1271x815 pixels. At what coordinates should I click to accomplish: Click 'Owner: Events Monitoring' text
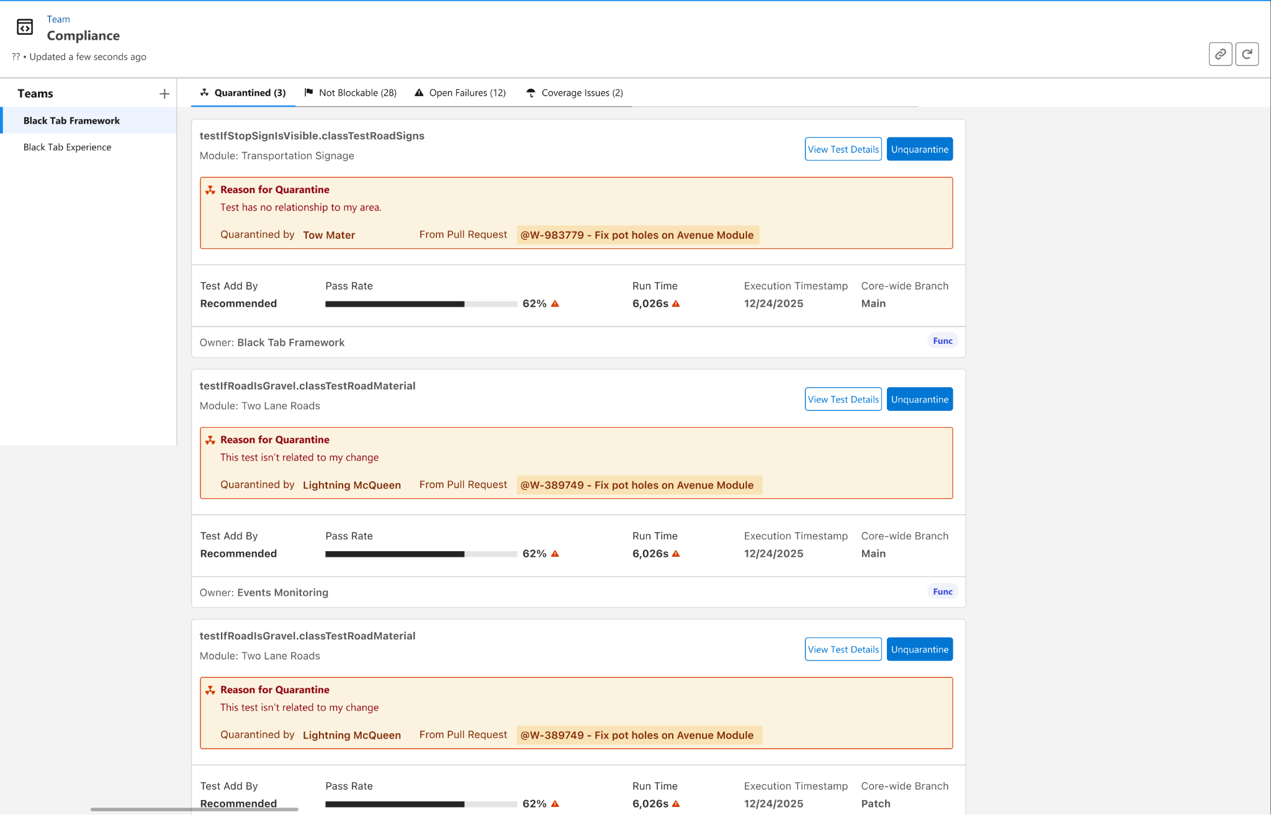tap(264, 593)
